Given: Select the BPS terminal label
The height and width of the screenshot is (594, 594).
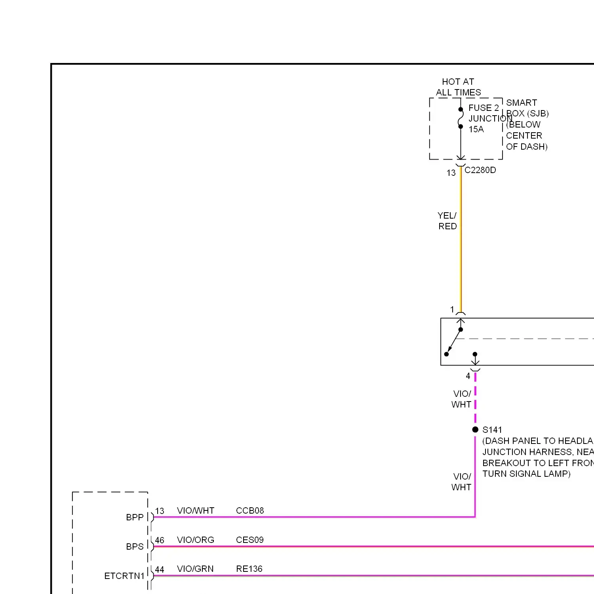Looking at the screenshot, I should 135,546.
